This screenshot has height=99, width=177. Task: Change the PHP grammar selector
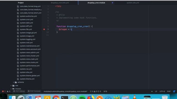[169, 91]
